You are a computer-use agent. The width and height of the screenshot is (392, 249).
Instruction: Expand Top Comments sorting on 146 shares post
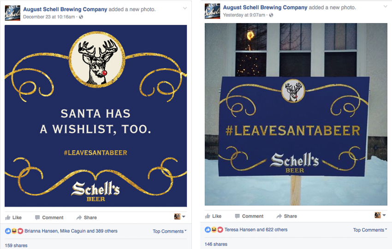click(370, 230)
